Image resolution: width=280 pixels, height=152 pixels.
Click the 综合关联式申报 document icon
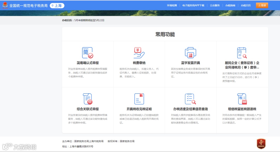[x=88, y=99]
